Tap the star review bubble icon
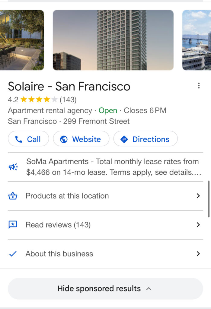This screenshot has height=309, width=211. pos(13,225)
